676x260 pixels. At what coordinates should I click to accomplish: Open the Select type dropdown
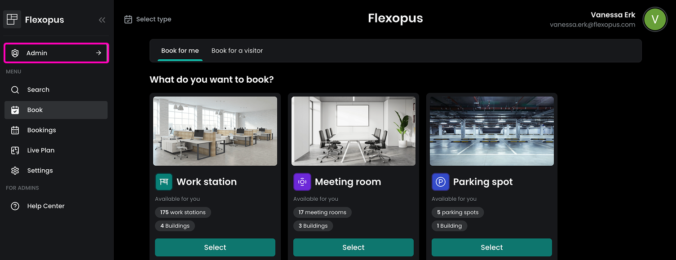pyautogui.click(x=148, y=19)
